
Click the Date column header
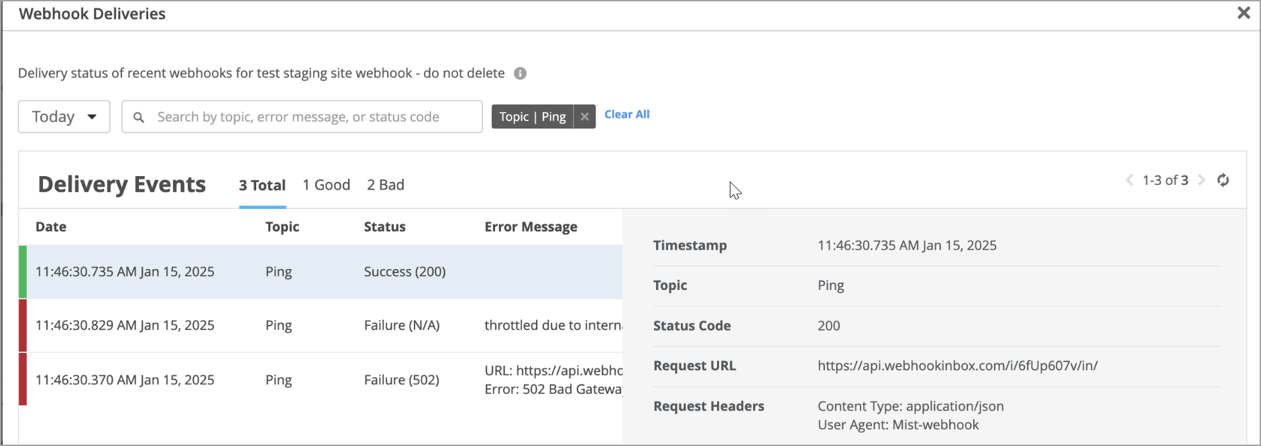(51, 227)
